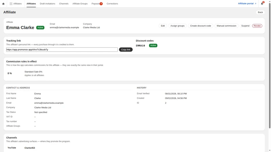Click the tracking link input field
The height and width of the screenshot is (152, 271).
pyautogui.click(x=62, y=50)
